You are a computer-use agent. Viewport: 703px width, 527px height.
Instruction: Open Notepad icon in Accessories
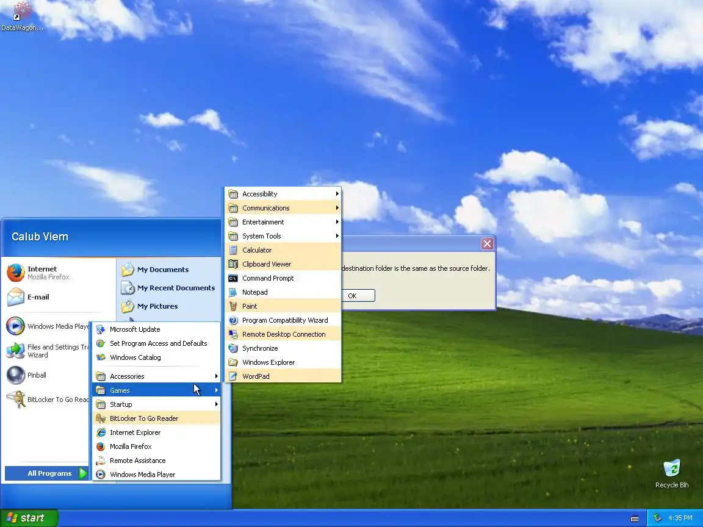(x=233, y=292)
